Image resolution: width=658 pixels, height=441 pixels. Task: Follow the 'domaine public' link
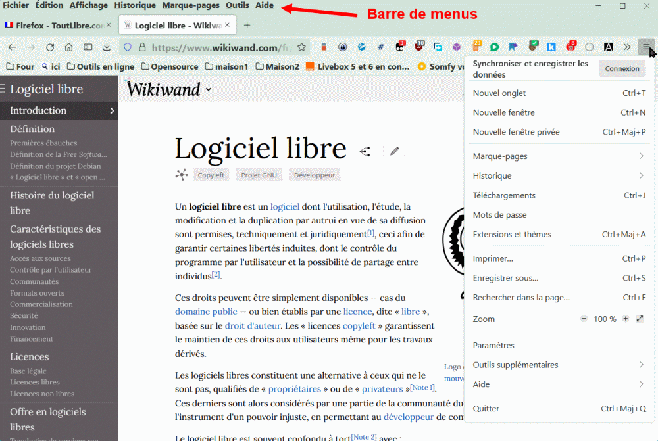point(206,312)
